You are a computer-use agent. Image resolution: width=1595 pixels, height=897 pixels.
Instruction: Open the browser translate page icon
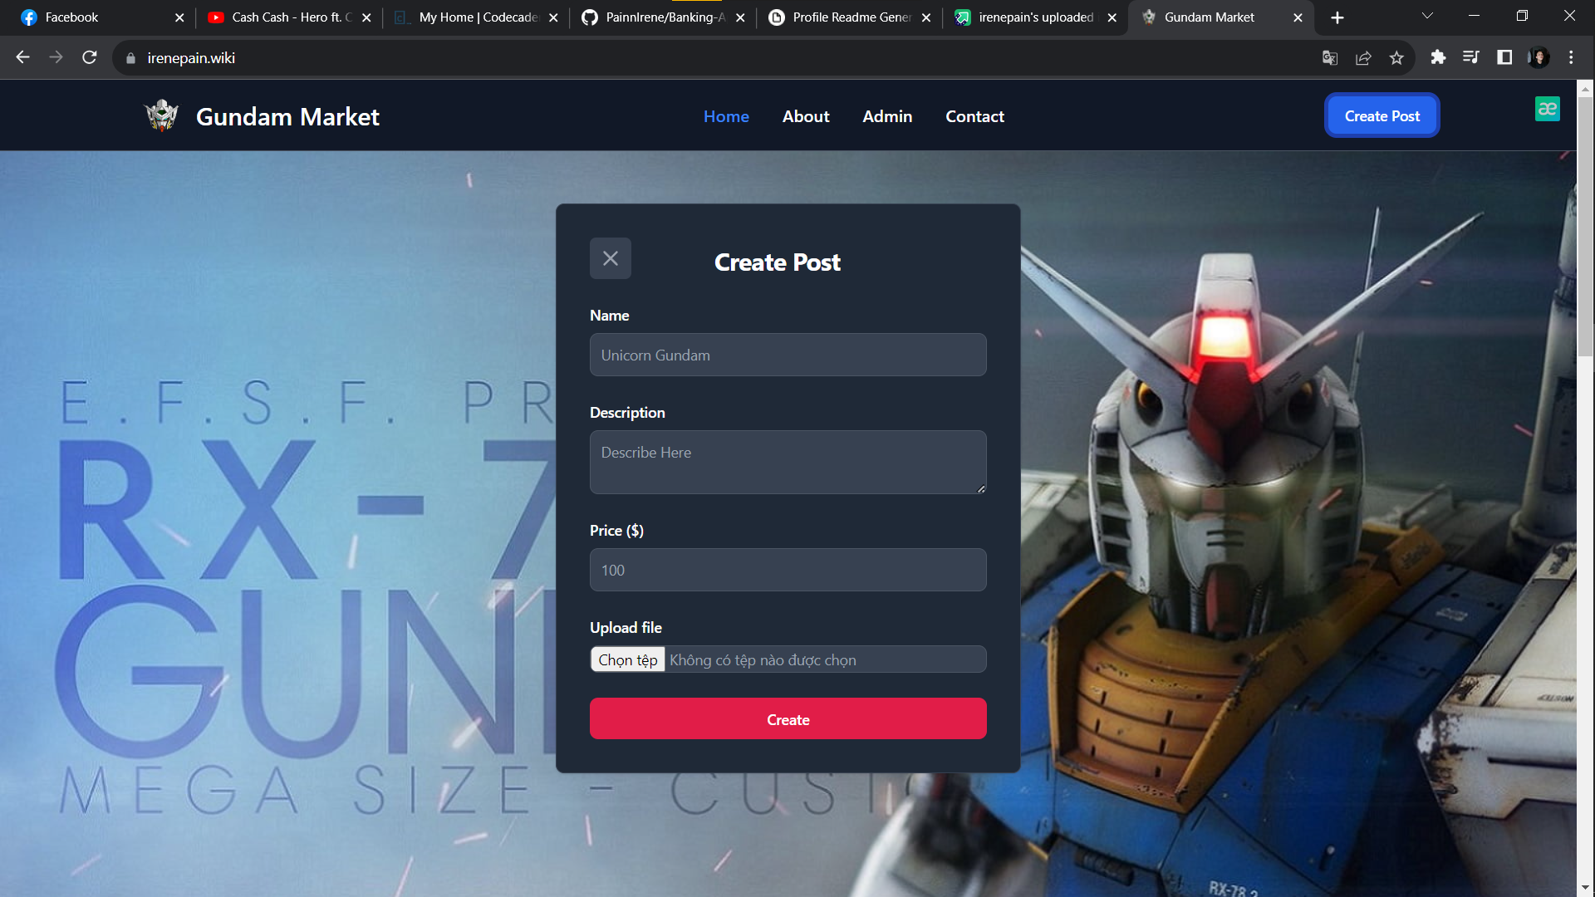coord(1330,58)
